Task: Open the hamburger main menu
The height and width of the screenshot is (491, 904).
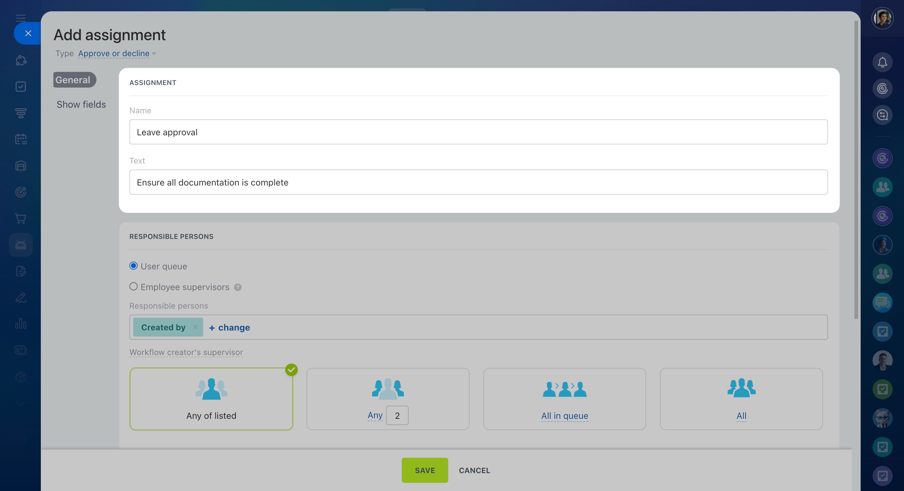Action: (x=21, y=18)
